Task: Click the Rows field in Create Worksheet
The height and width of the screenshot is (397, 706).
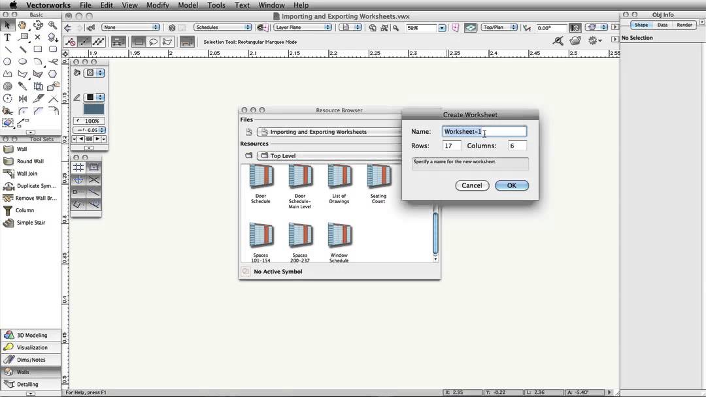Action: coord(452,146)
